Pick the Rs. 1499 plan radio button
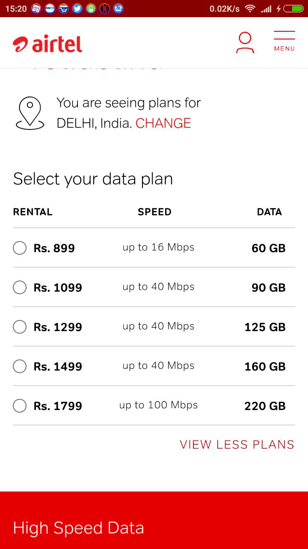Viewport: 308px width, 549px height. (20, 366)
